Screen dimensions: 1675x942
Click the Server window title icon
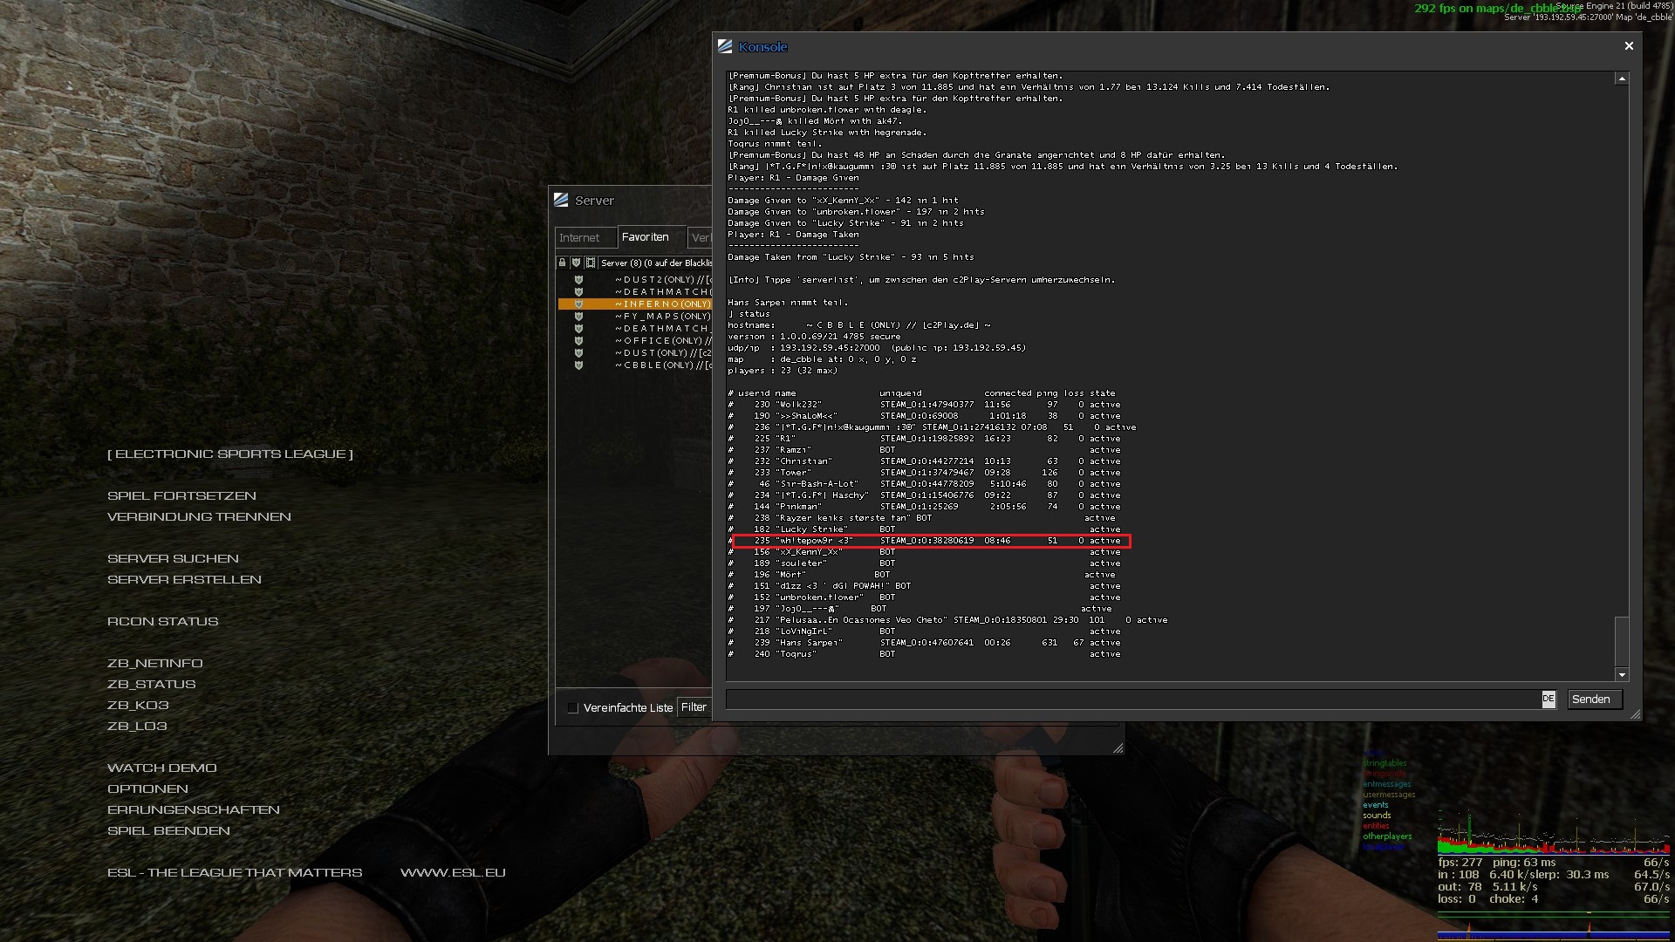[561, 201]
